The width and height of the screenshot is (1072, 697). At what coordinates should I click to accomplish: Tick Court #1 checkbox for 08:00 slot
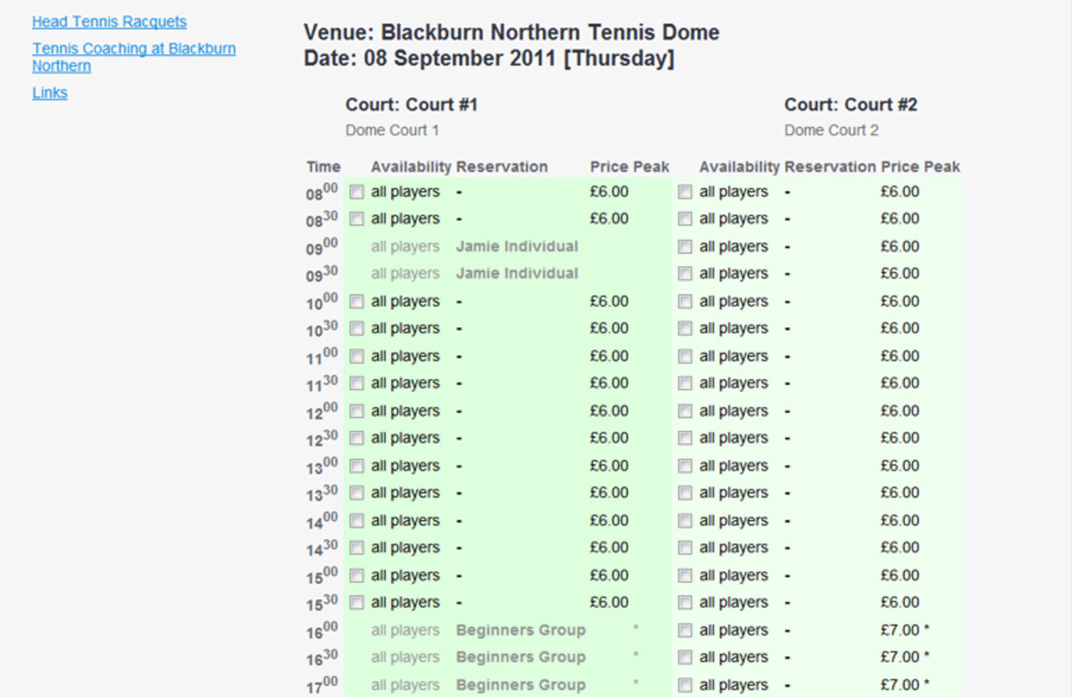[357, 192]
